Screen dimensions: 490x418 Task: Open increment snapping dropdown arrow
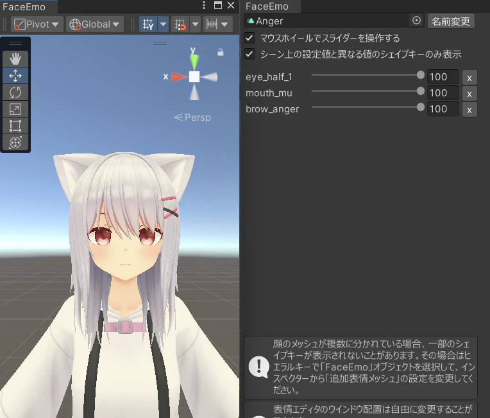point(224,24)
